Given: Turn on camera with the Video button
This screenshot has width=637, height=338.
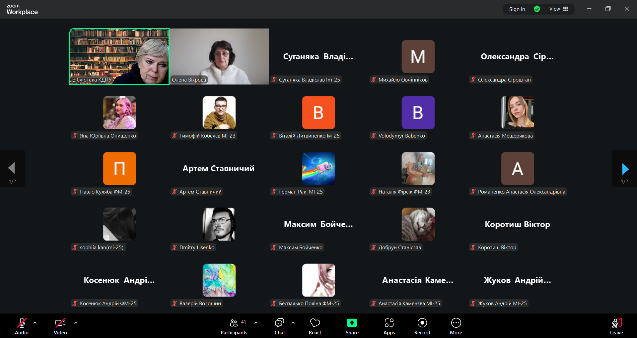Looking at the screenshot, I should pyautogui.click(x=60, y=323).
